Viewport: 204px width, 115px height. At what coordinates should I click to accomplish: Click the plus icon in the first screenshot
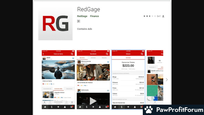tap(58, 107)
